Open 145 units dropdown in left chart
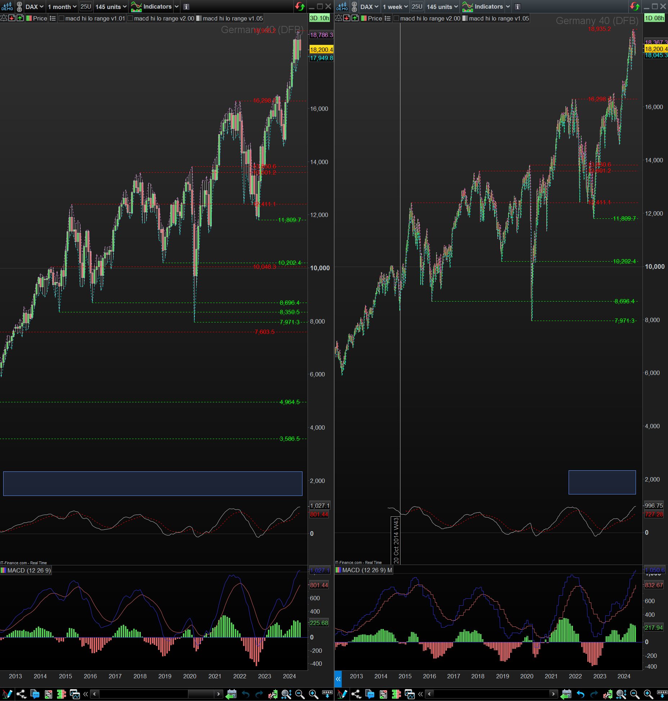This screenshot has width=668, height=701. click(111, 7)
